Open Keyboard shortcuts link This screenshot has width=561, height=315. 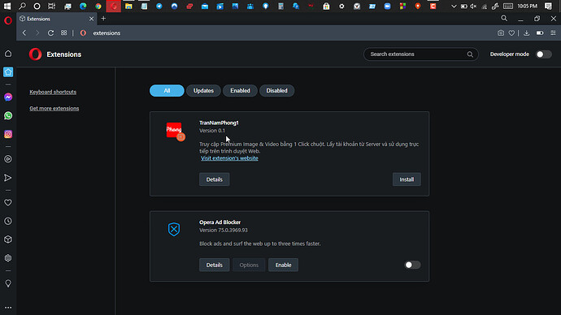[53, 92]
